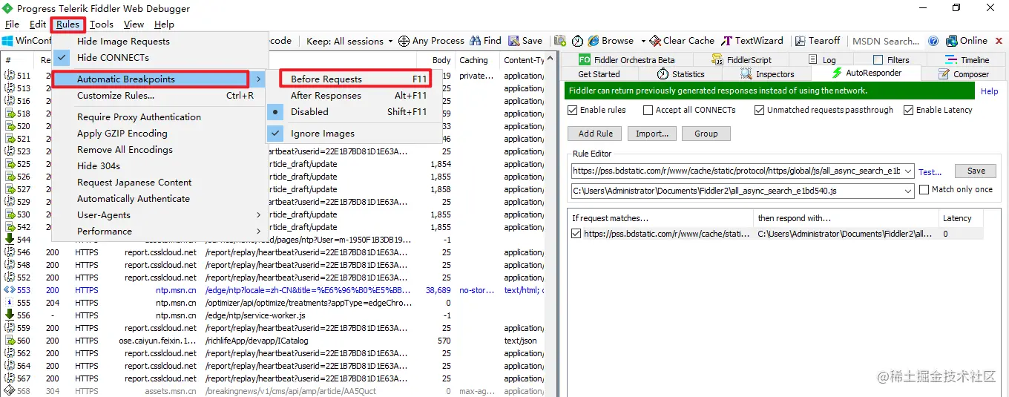This screenshot has height=397, width=1009.
Task: Expand the response file path combo box arrow
Action: [x=908, y=191]
